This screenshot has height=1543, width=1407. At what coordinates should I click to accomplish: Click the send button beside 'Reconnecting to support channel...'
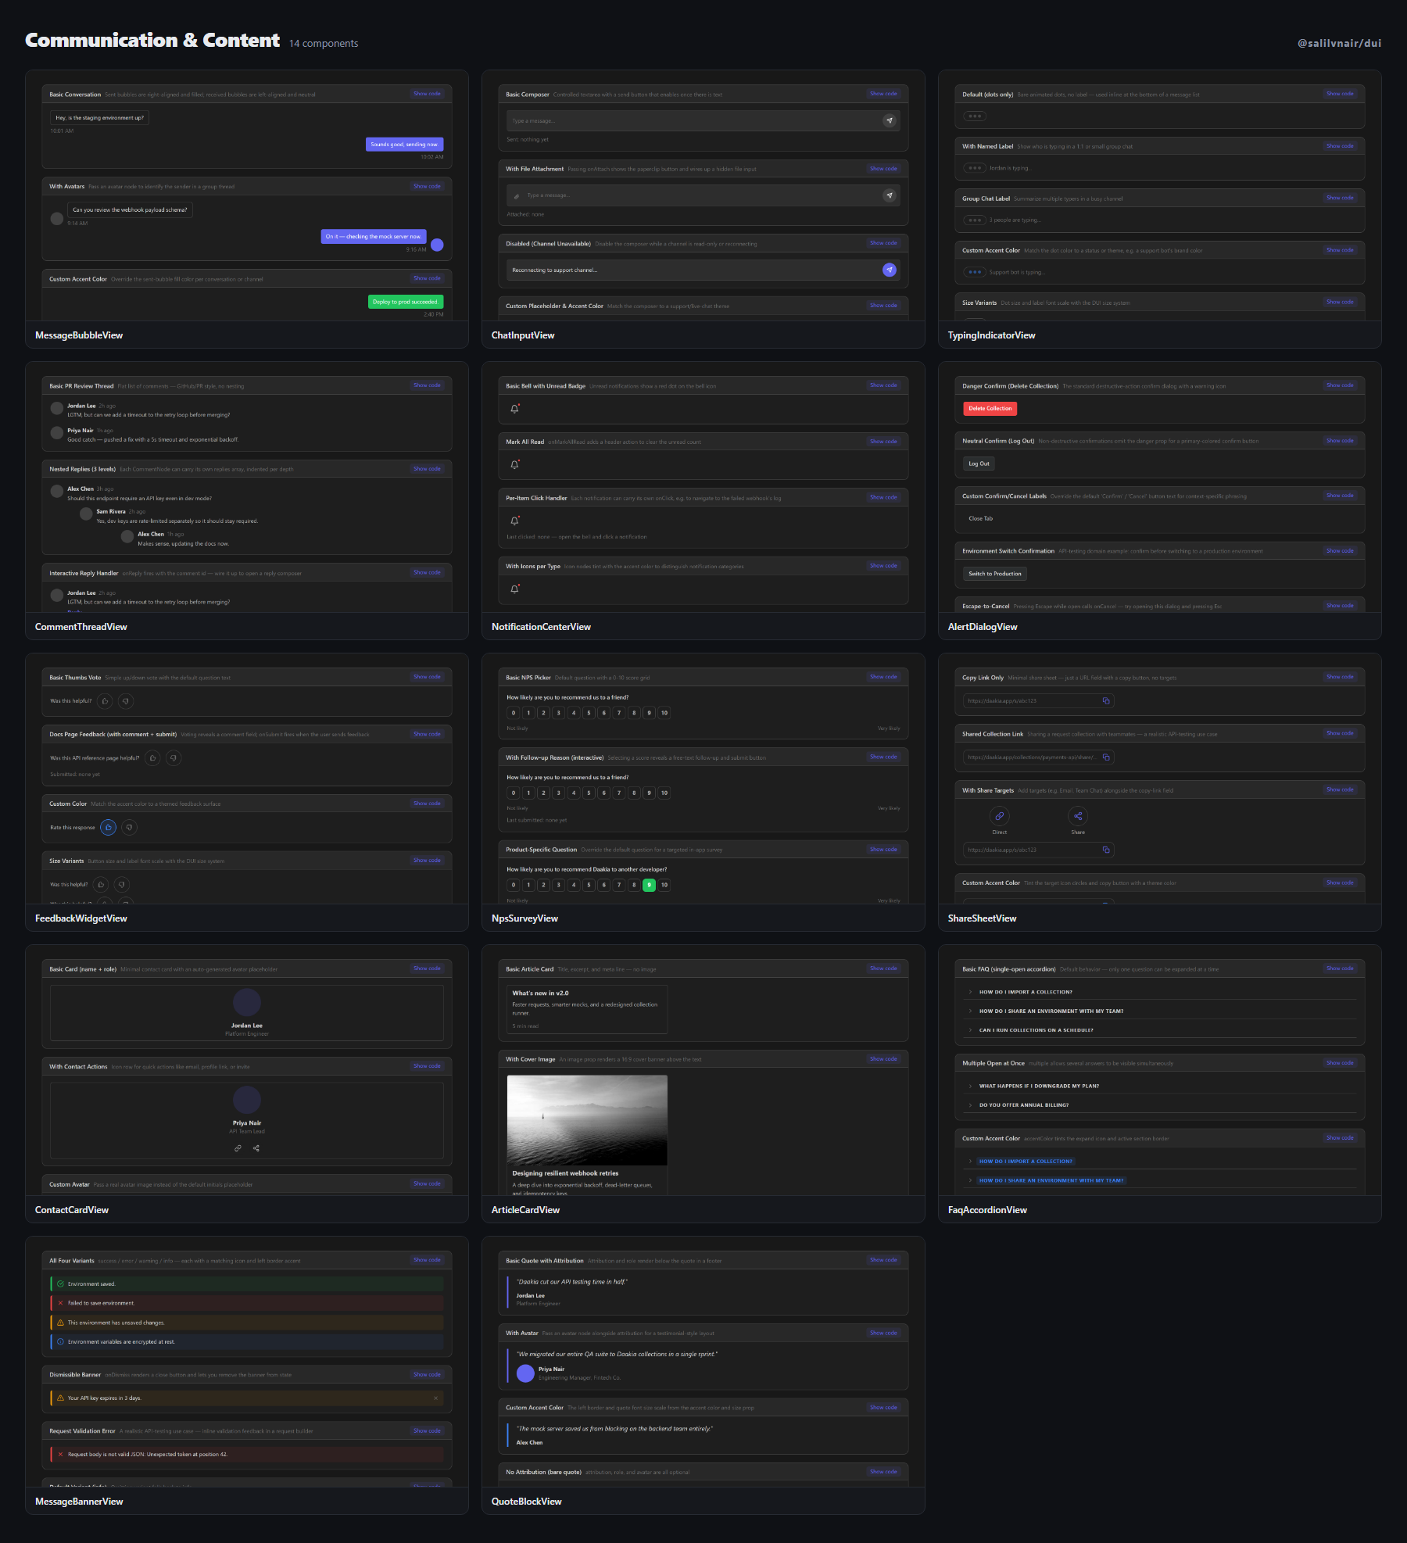click(x=889, y=270)
